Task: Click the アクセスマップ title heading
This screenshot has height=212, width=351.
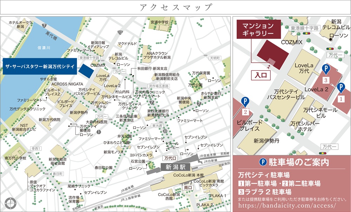Action: [x=175, y=7]
